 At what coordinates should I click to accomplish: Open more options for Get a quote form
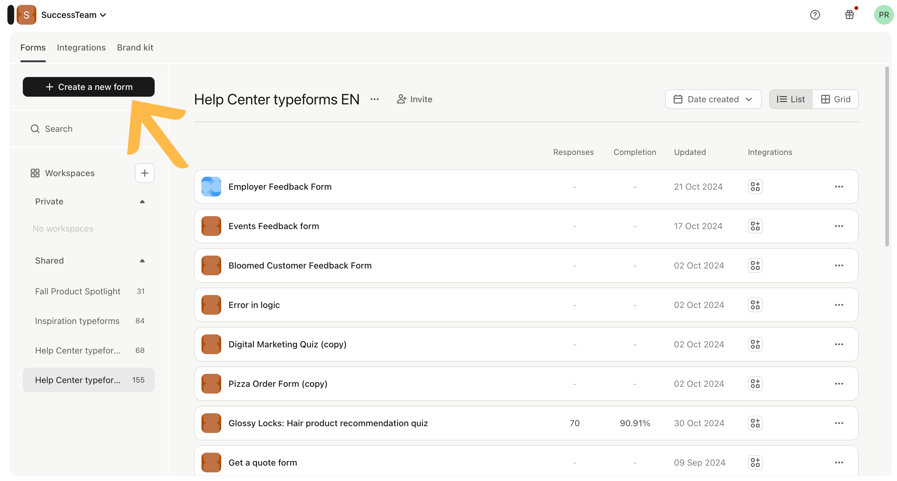point(839,462)
